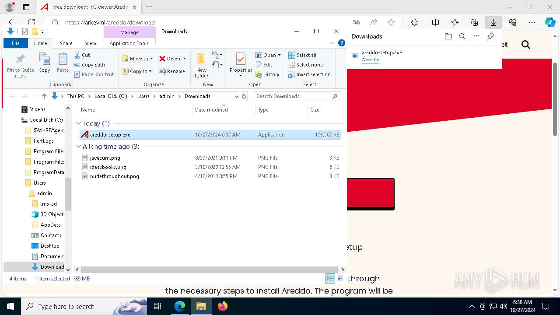
Task: Switch to Details view icon in status bar
Action: 330,279
